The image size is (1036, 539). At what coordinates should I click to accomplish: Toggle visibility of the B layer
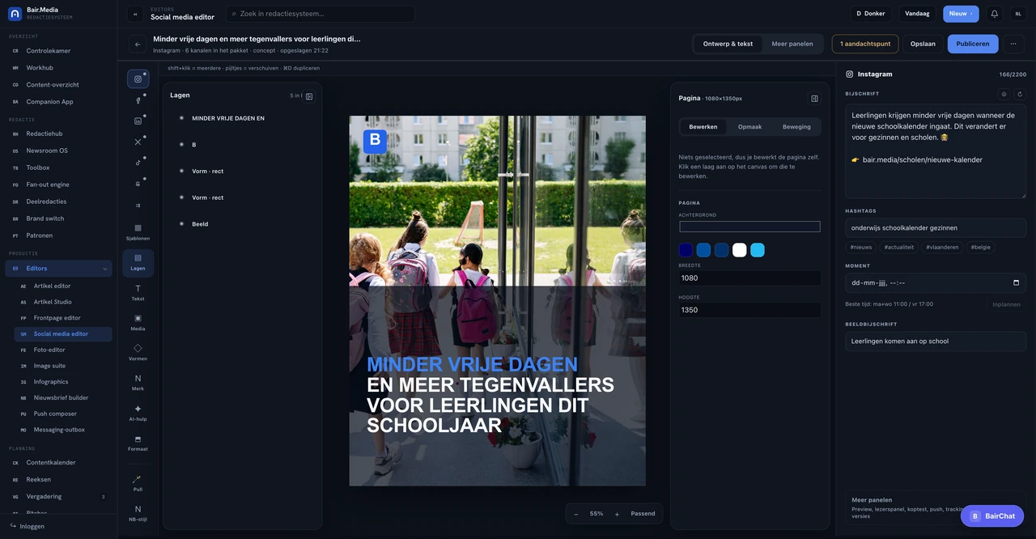click(x=181, y=145)
